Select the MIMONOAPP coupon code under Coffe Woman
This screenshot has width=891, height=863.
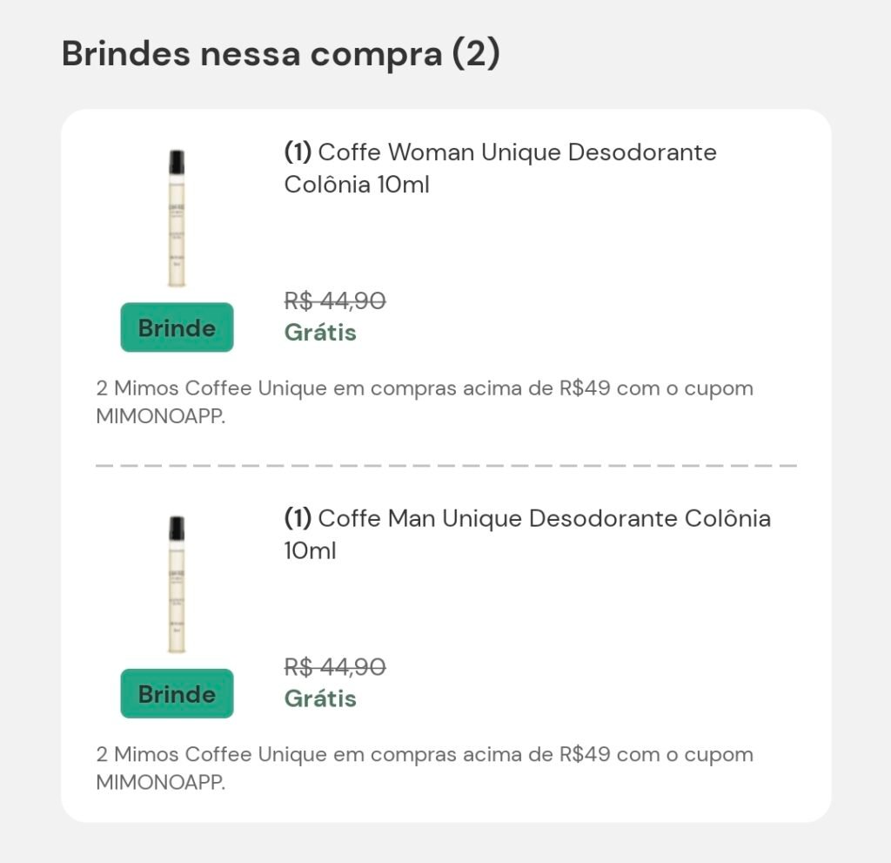coord(160,417)
